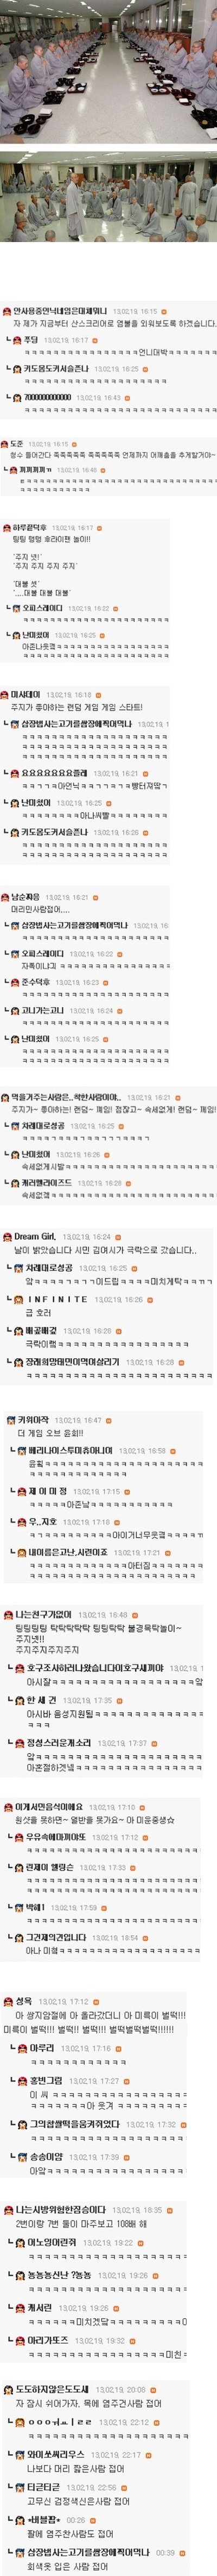Click the orange badge after Dream Girl's timestamp
The image size is (217, 2576).
click(x=118, y=1237)
